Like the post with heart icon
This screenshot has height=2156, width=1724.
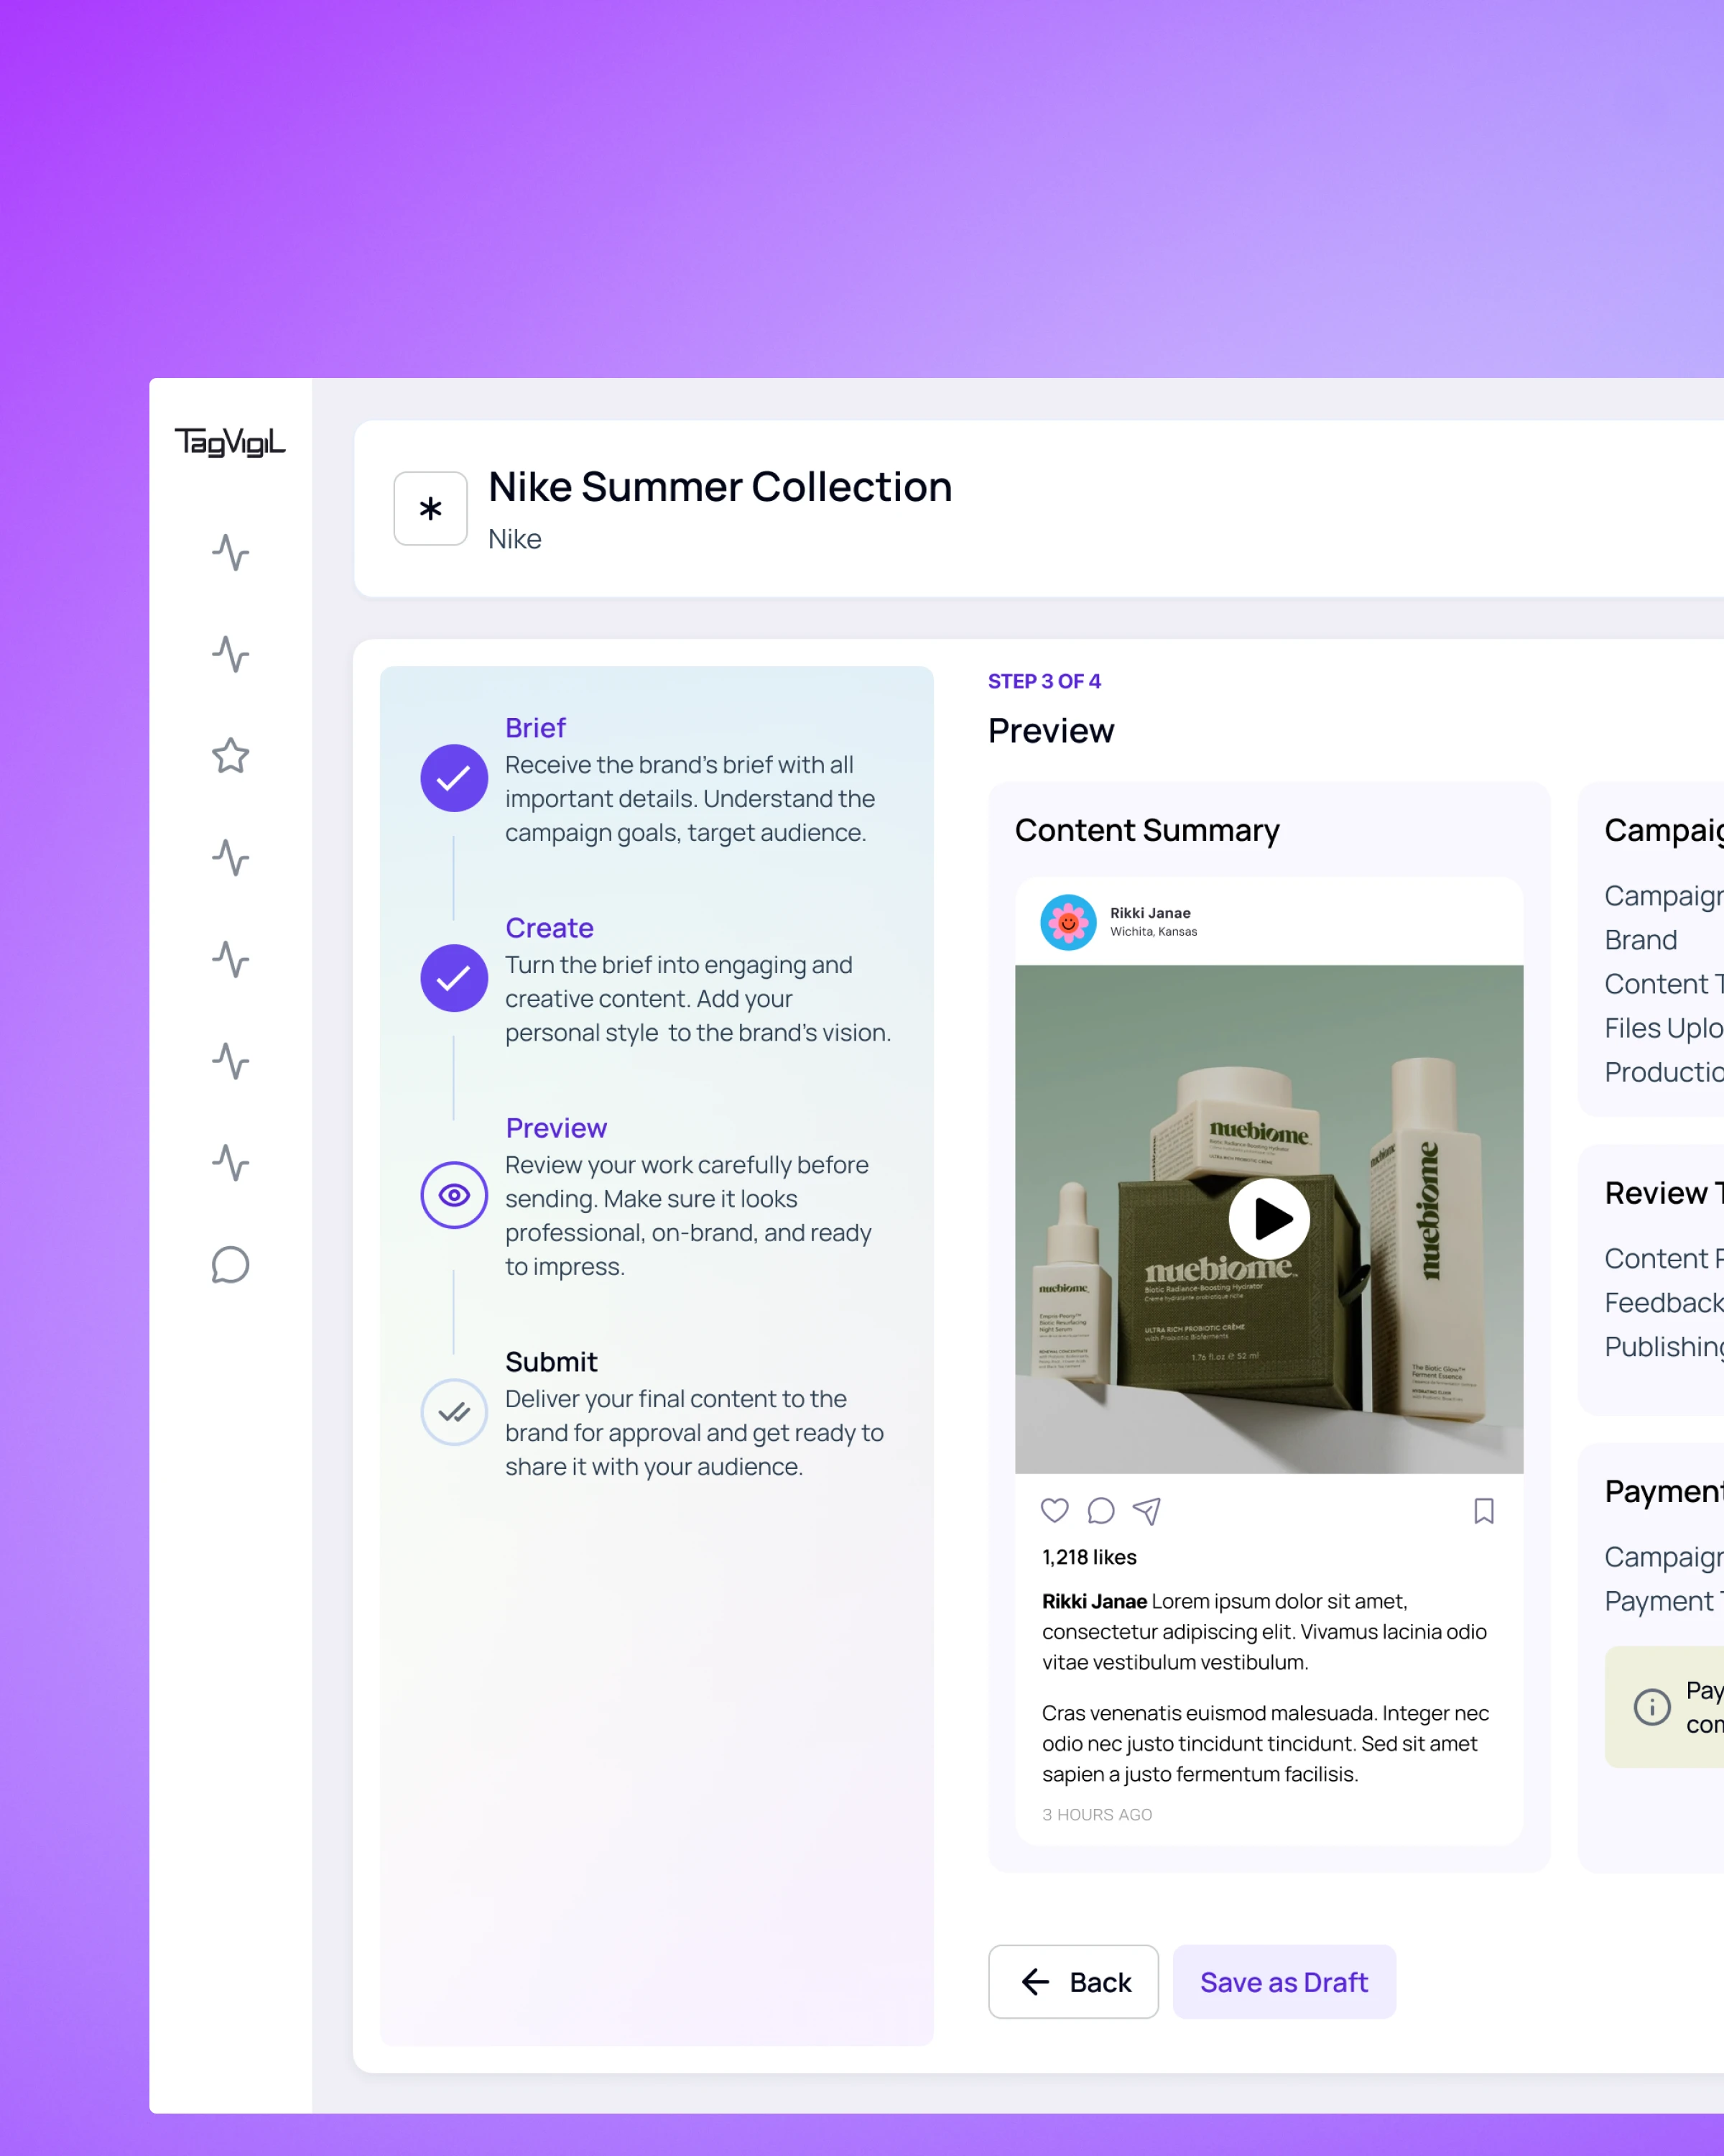pyautogui.click(x=1055, y=1510)
